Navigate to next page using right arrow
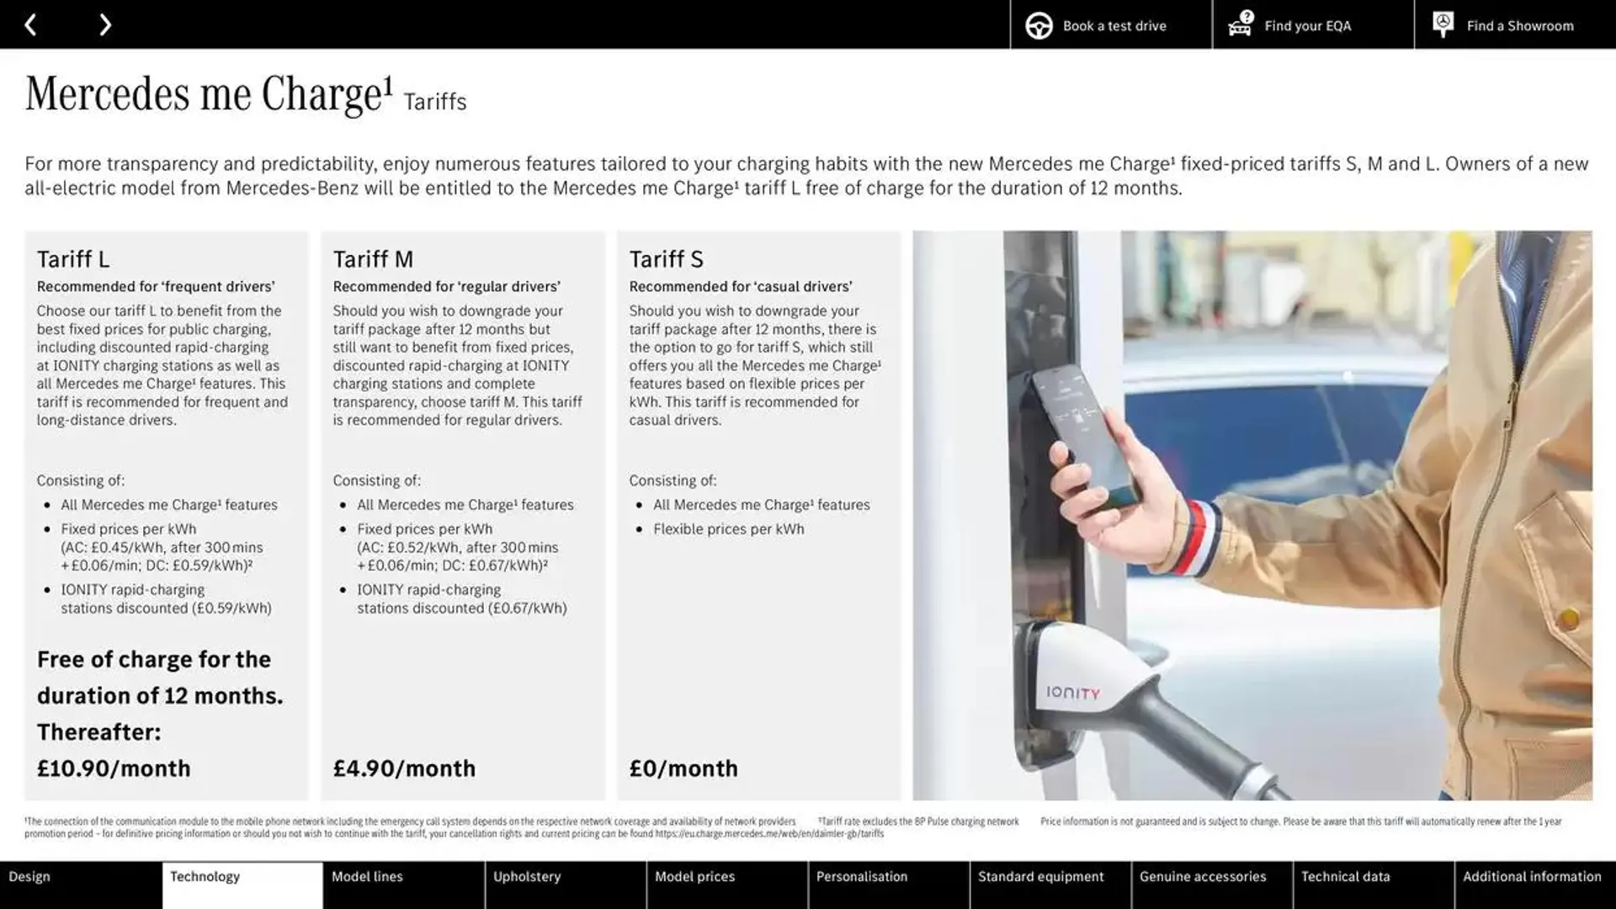The image size is (1616, 909). (104, 24)
